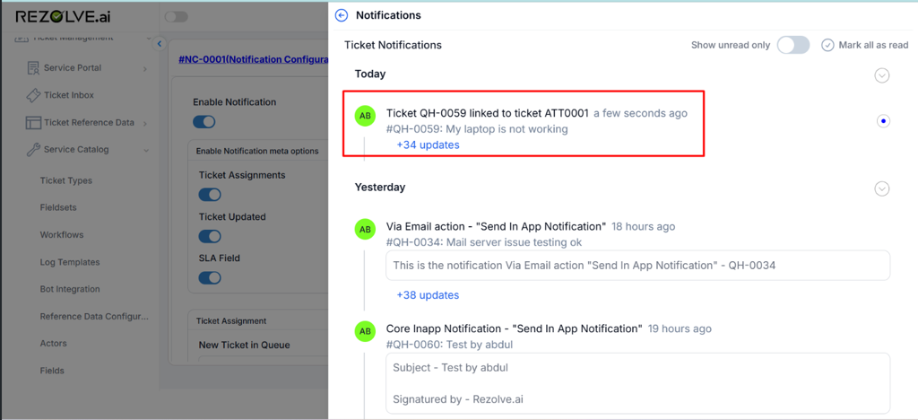Collapse the Yesterday notifications section

[881, 188]
